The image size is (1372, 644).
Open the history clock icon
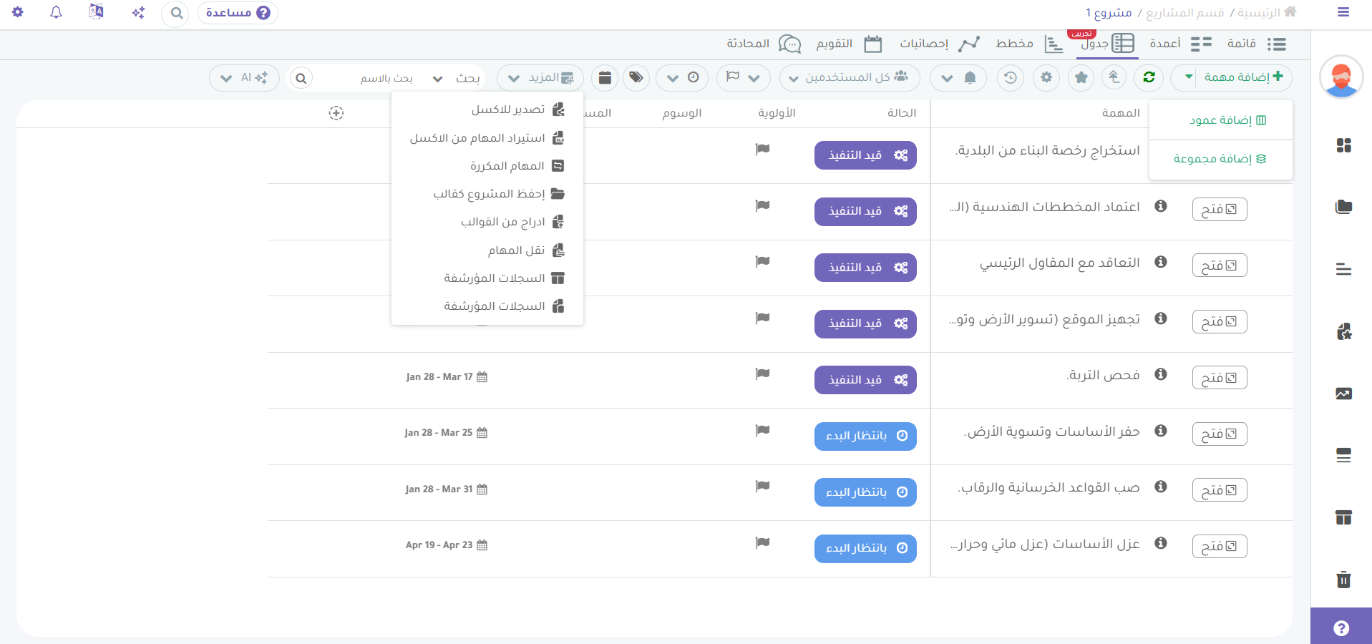1010,77
